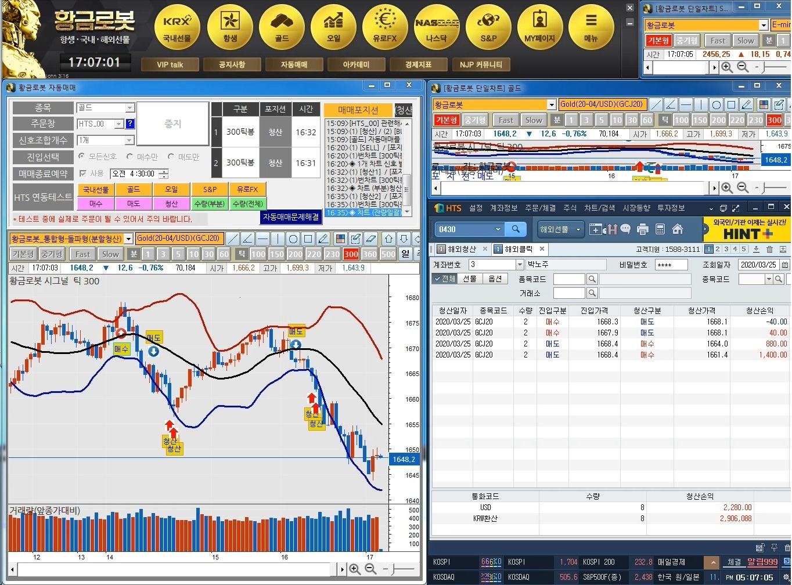Select rectangle drawing tool in main signal chart
792x585 pixels.
pyautogui.click(x=308, y=239)
